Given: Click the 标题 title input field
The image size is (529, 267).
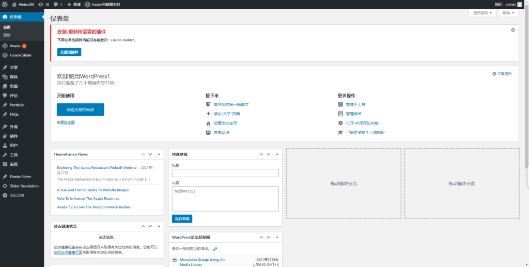Looking at the screenshot, I should pos(225,173).
